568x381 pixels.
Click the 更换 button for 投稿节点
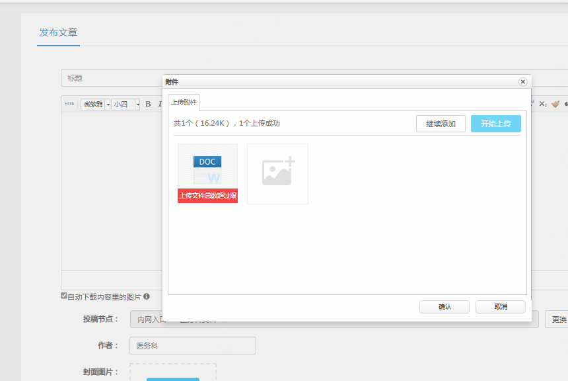coord(558,319)
